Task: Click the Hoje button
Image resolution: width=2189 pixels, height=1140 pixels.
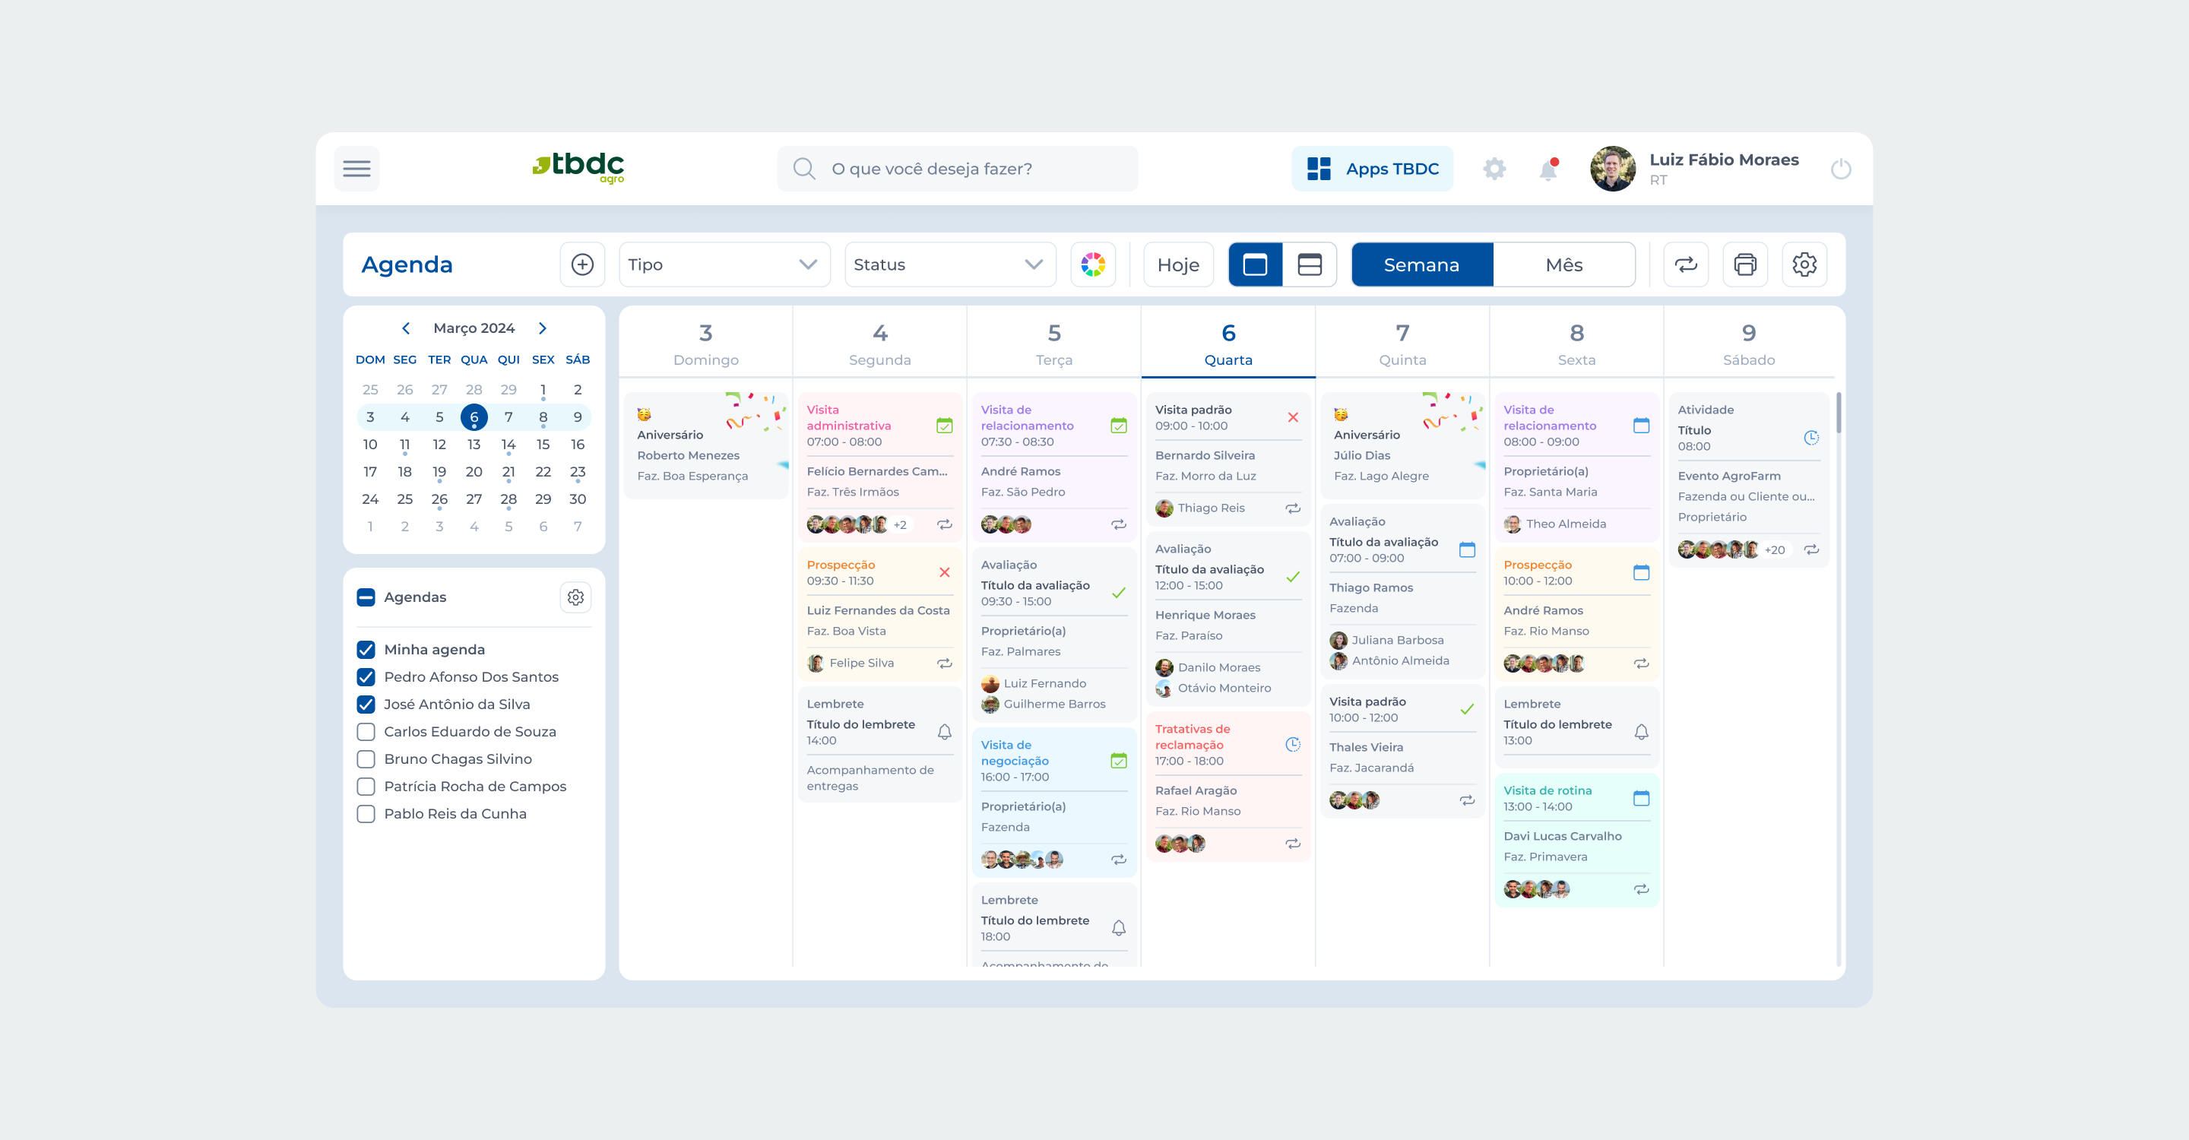Action: coord(1178,265)
